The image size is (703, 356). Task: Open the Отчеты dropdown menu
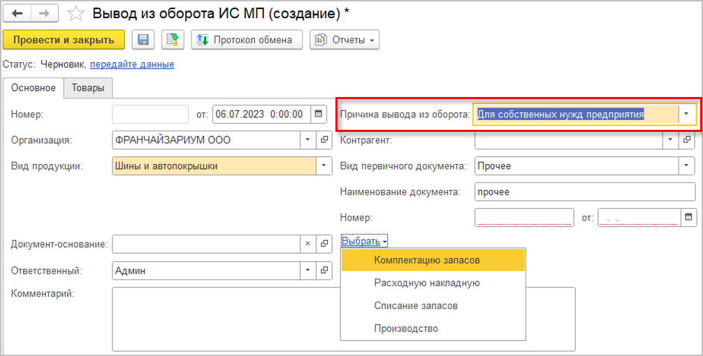(345, 40)
